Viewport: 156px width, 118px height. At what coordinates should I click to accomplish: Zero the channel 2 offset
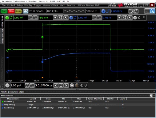[x=61, y=18]
